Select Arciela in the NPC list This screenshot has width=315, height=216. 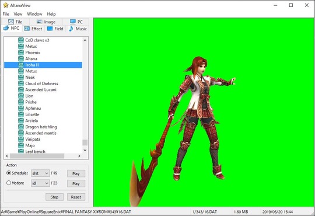(x=32, y=120)
